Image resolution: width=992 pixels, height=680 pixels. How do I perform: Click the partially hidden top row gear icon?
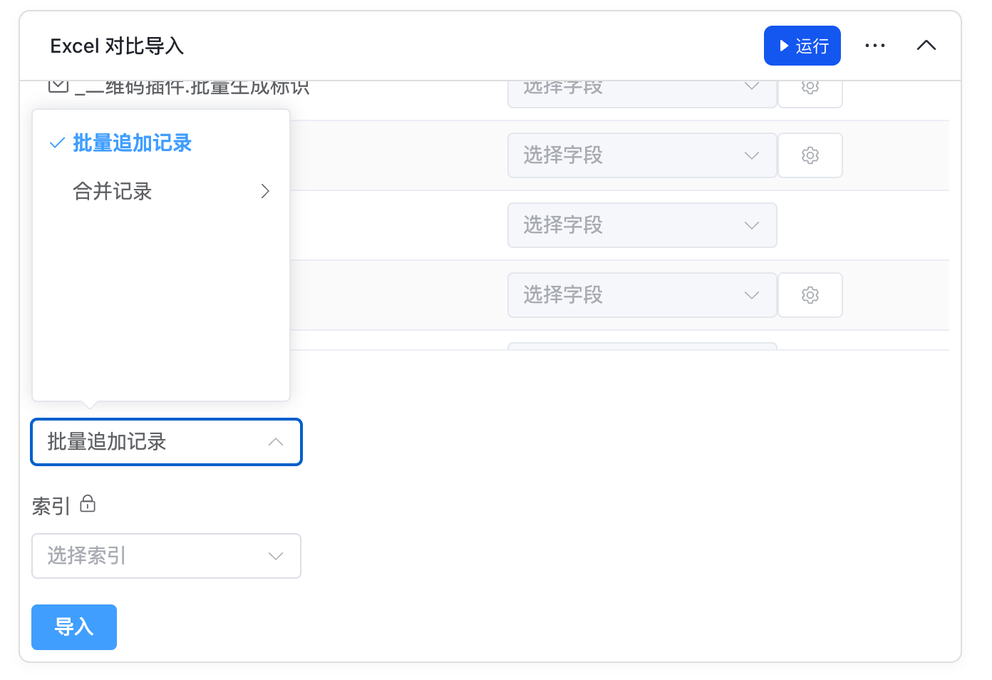click(x=810, y=88)
